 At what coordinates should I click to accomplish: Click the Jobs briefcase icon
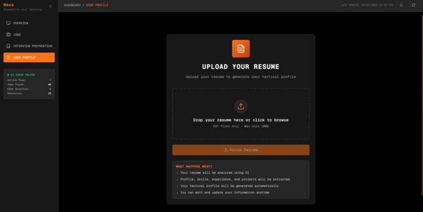click(x=8, y=35)
